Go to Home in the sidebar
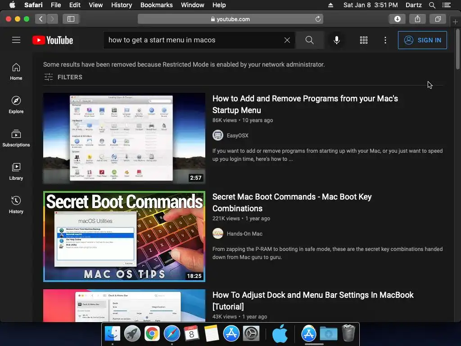This screenshot has width=461, height=346. click(x=16, y=72)
